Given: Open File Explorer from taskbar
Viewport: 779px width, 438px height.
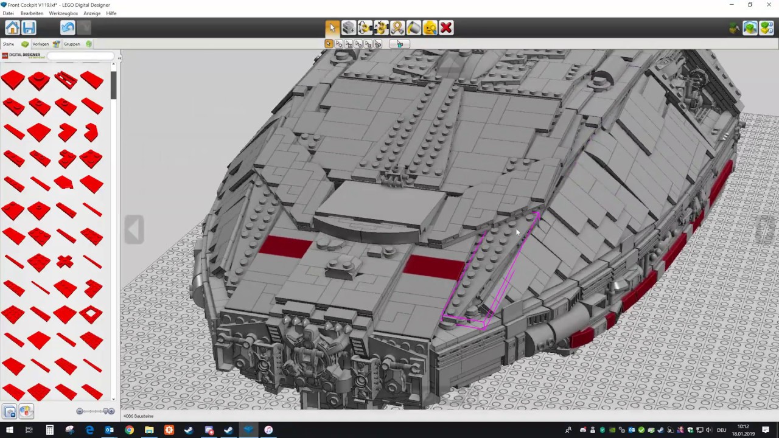Looking at the screenshot, I should click(149, 430).
